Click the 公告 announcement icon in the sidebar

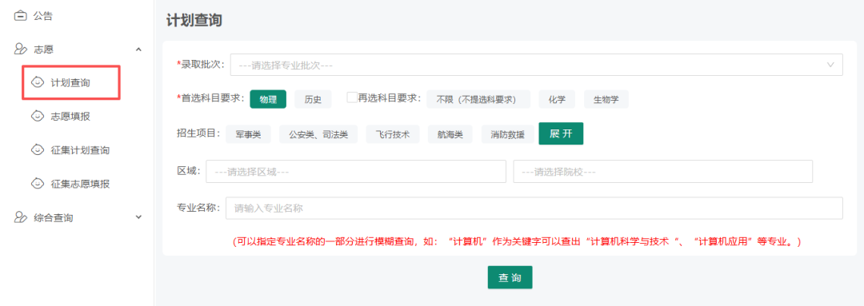20,16
